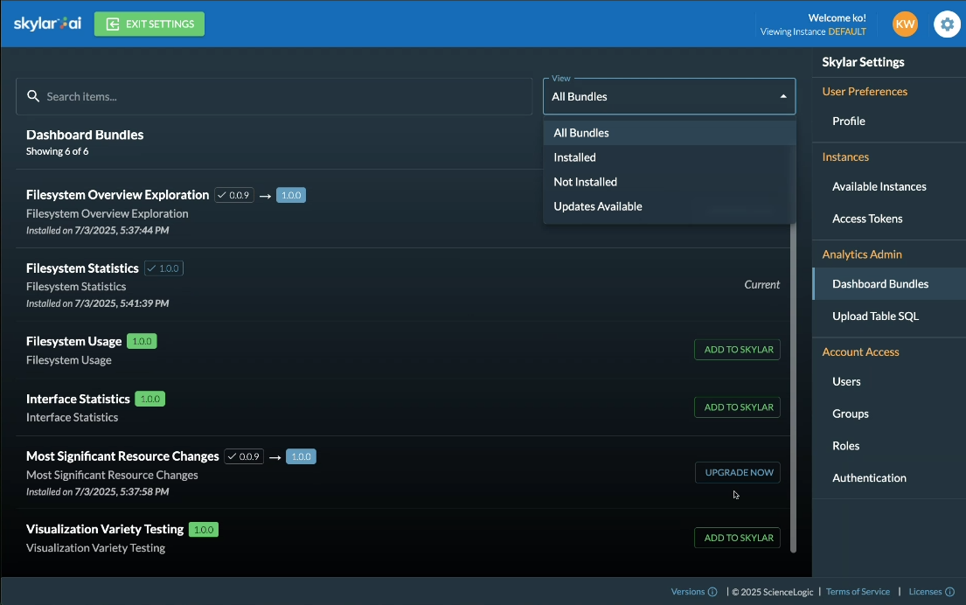Click 1.0.0 badge of Visualization Variety Testing
The width and height of the screenshot is (966, 605).
(x=204, y=530)
